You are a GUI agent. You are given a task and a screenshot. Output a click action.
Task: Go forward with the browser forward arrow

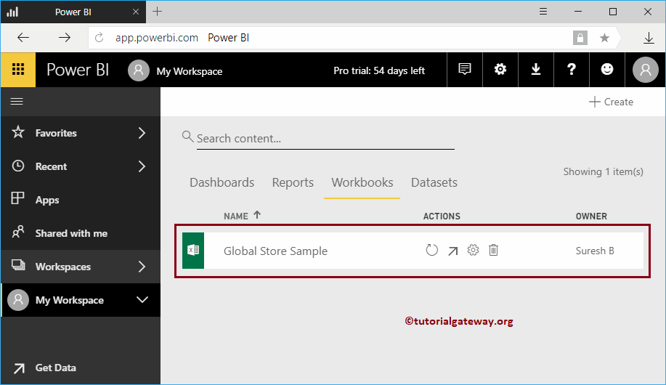pyautogui.click(x=65, y=37)
